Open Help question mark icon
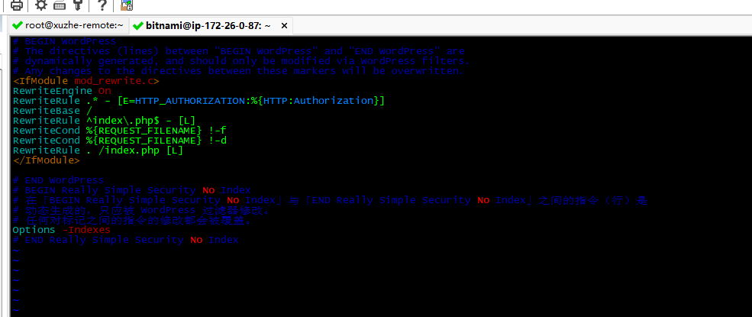 (x=102, y=5)
